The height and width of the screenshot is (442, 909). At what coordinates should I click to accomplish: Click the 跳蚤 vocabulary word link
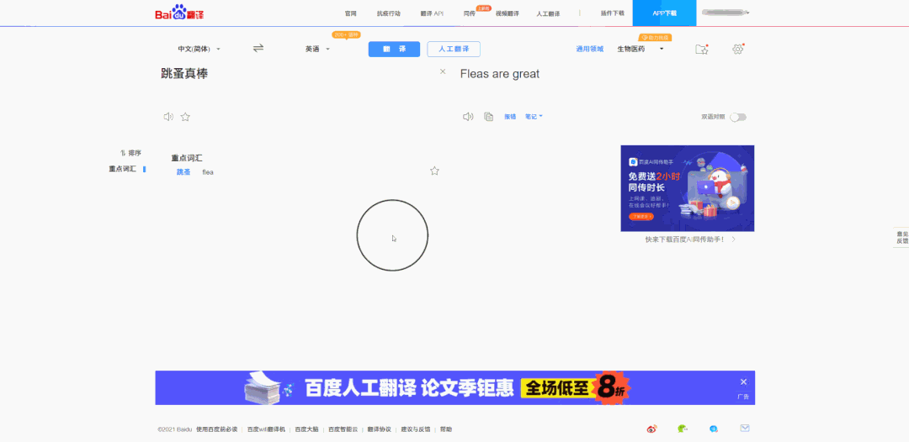point(183,171)
